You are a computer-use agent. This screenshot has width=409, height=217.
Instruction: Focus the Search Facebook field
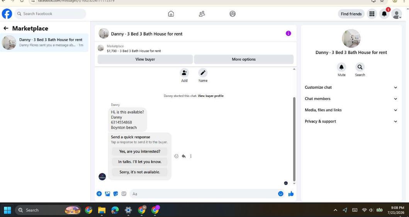click(x=50, y=14)
